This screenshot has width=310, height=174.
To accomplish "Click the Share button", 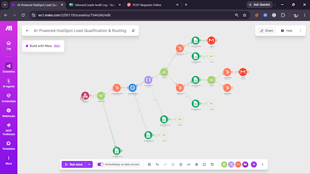I will (267, 31).
